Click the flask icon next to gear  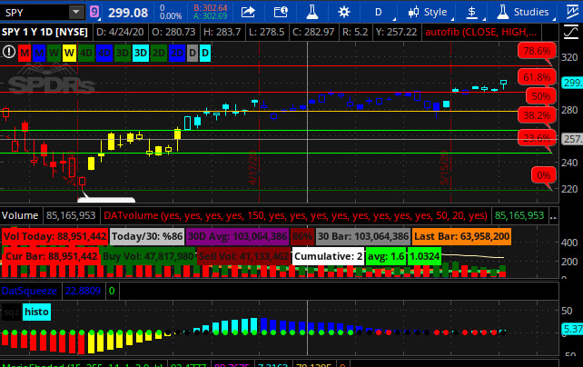(312, 13)
